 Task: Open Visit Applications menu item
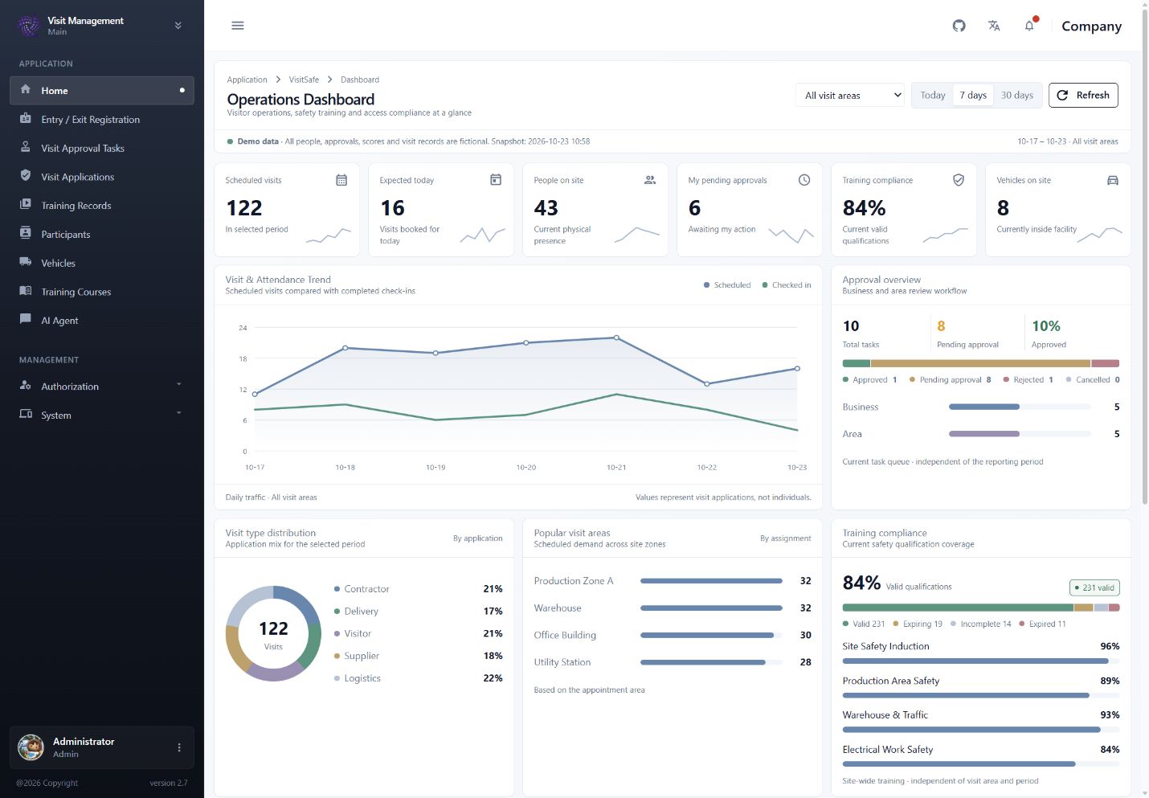tap(102, 177)
